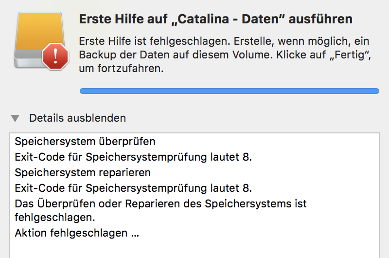The height and width of the screenshot is (258, 389).
Task: Select the "Speichersystem überprüfen" log line
Action: click(85, 142)
